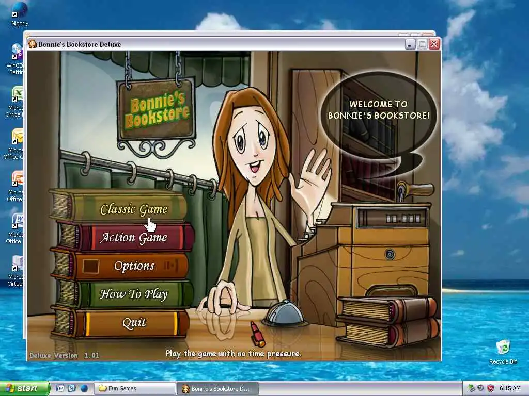This screenshot has height=396, width=529.
Task: Open the Nightly desktop shortcut
Action: click(20, 14)
